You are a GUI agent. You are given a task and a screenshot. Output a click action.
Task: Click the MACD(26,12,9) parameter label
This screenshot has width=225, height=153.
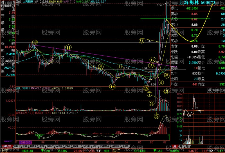pyautogui.click(x=25, y=113)
